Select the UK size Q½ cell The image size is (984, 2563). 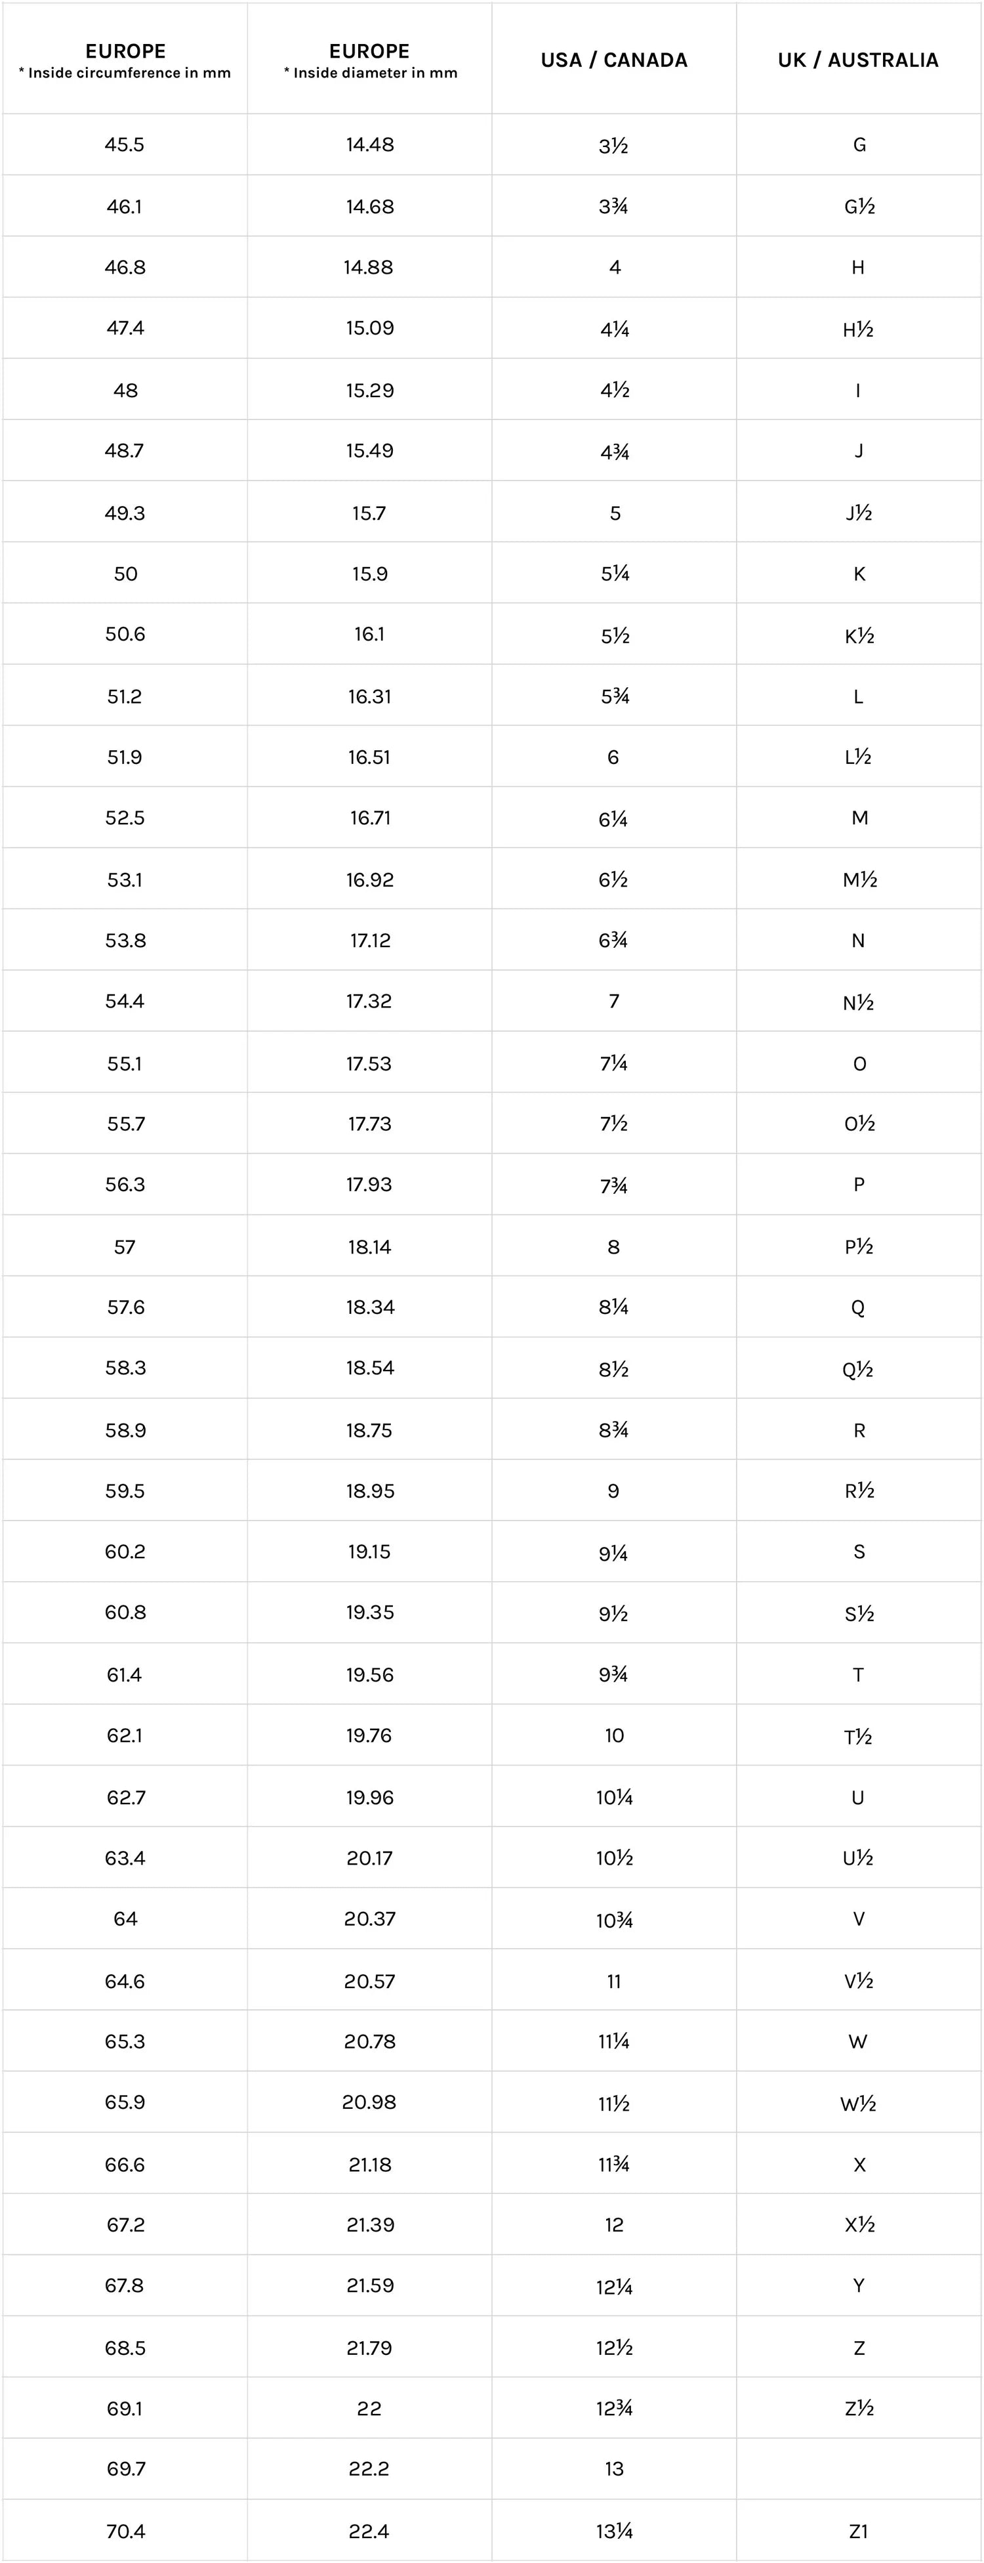[858, 1369]
